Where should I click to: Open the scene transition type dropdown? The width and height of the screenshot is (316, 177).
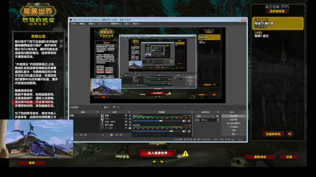[205, 116]
